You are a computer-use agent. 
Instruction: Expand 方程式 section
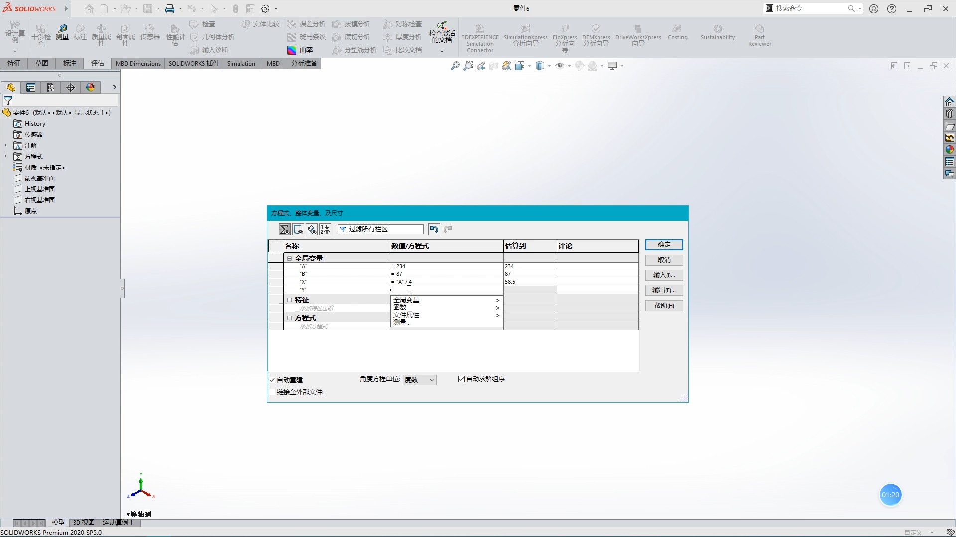pyautogui.click(x=289, y=318)
